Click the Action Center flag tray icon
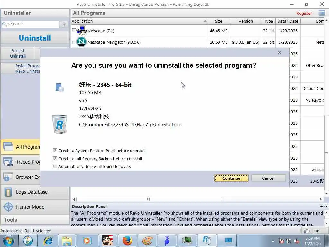The width and height of the screenshot is (329, 247). click(281, 241)
